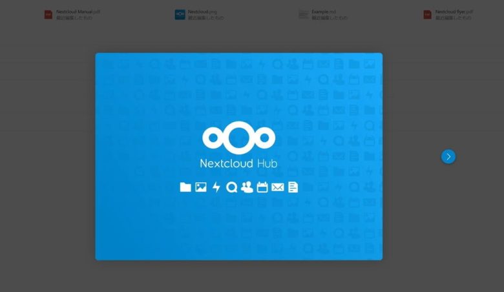504x292 pixels.
Task: Open the Nextcloud.png recent file
Action: click(x=199, y=15)
